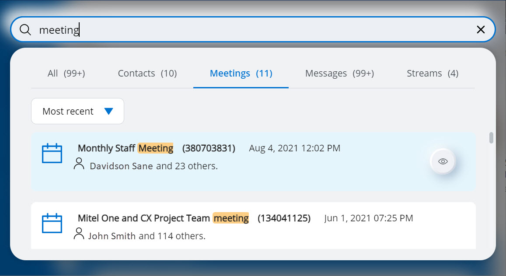Click the results list scrollbar thumb
506x276 pixels.
point(491,138)
